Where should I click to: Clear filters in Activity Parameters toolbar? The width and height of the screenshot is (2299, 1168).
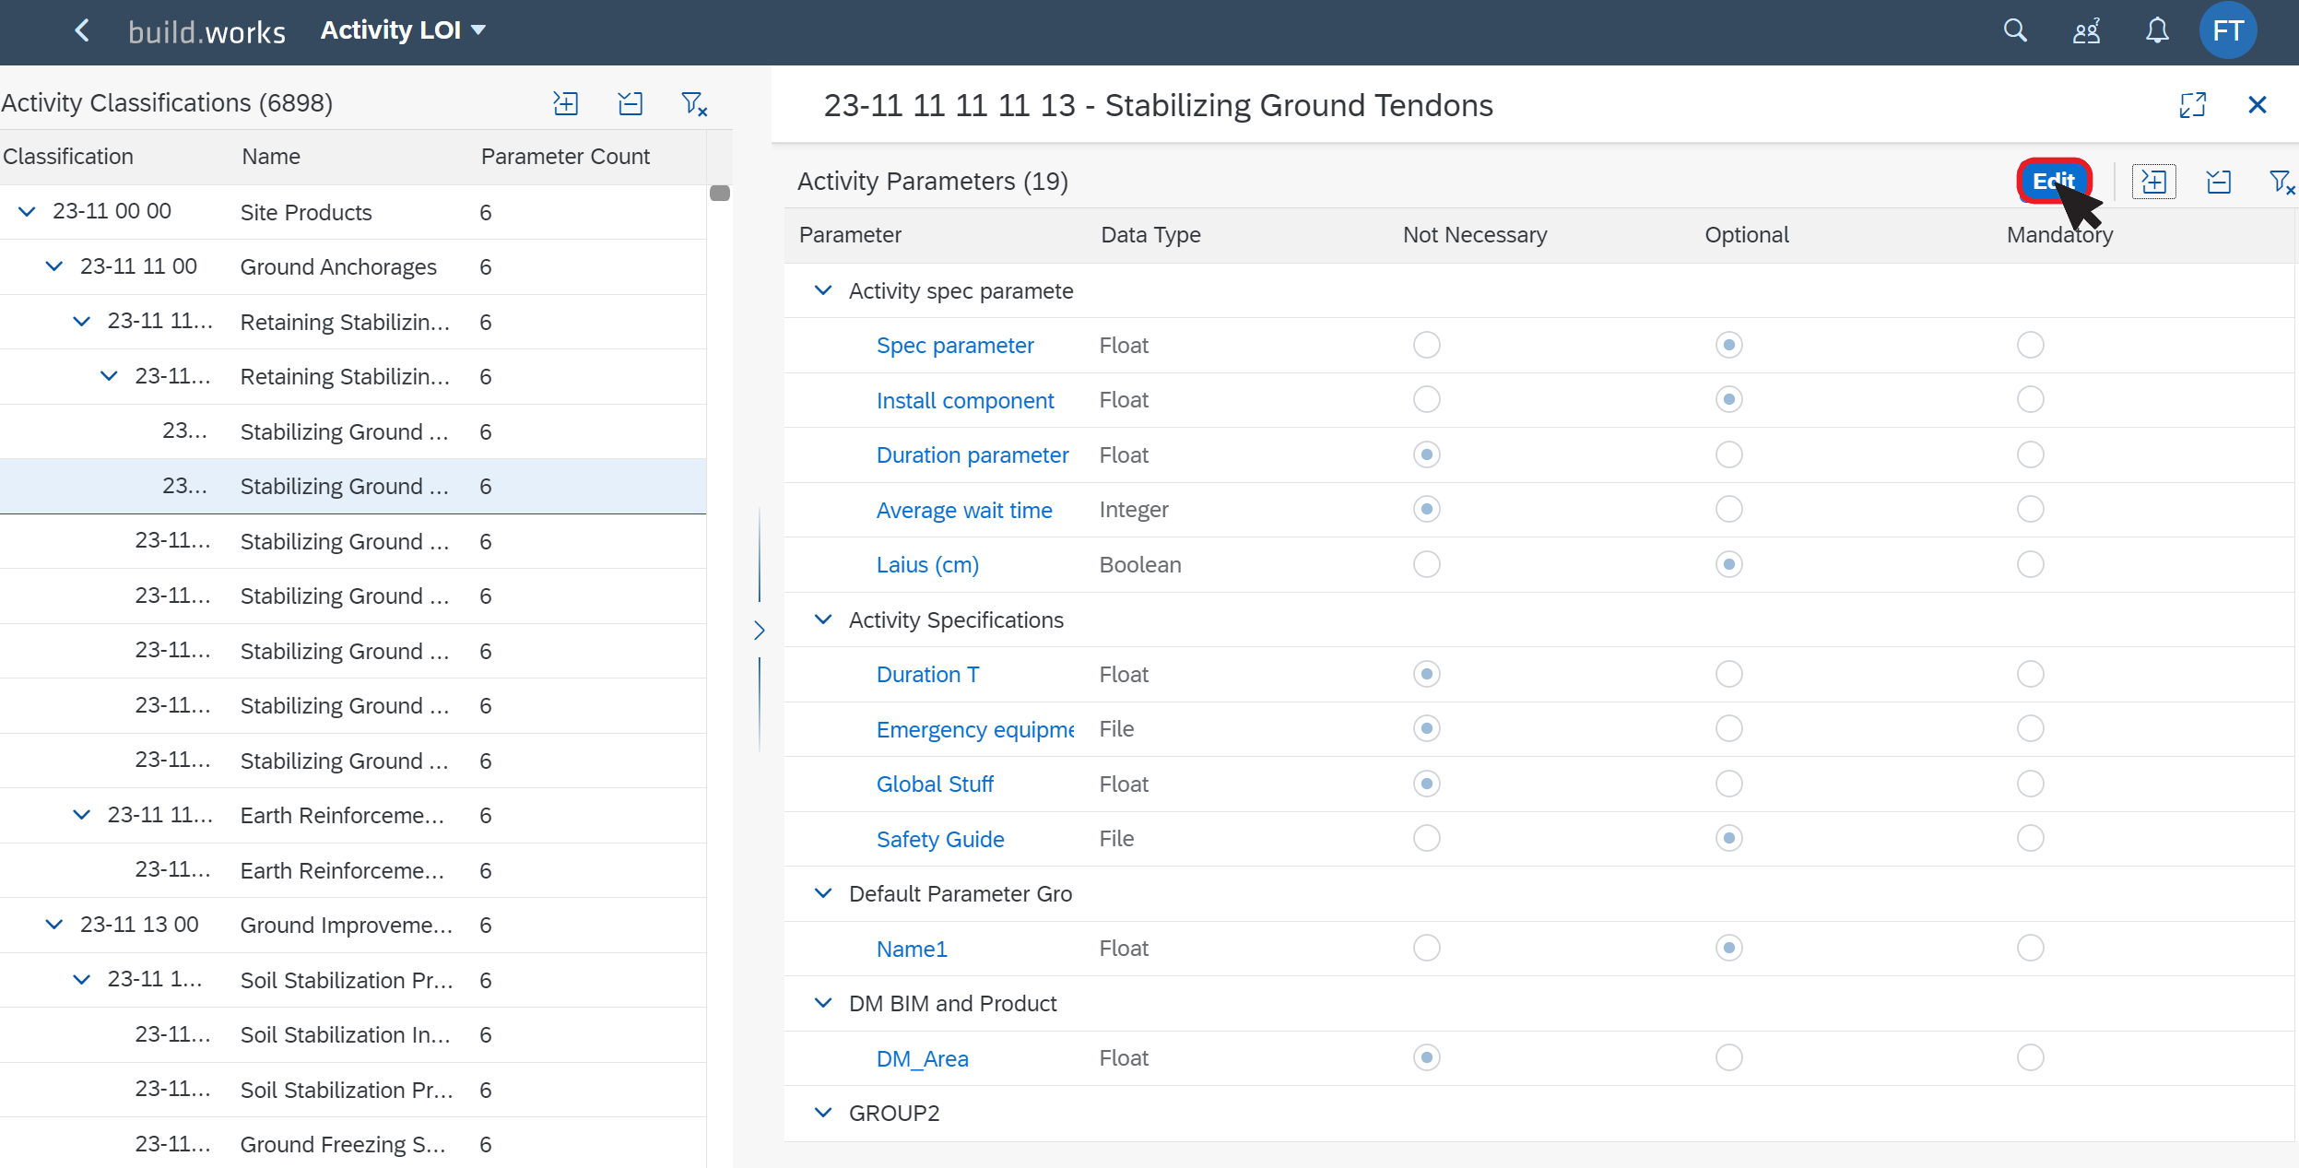2281,182
